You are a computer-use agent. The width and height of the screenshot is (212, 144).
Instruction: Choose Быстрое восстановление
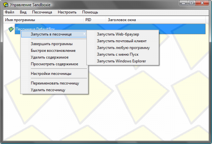(x=54, y=51)
